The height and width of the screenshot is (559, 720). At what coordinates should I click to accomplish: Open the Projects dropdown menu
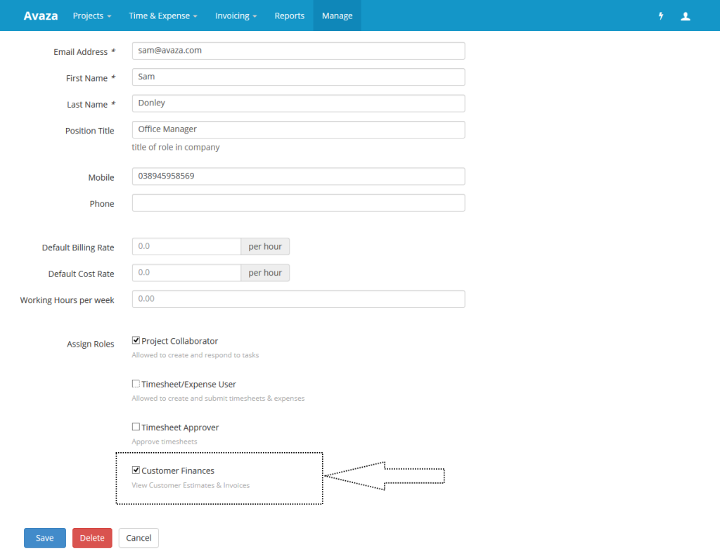pyautogui.click(x=91, y=15)
